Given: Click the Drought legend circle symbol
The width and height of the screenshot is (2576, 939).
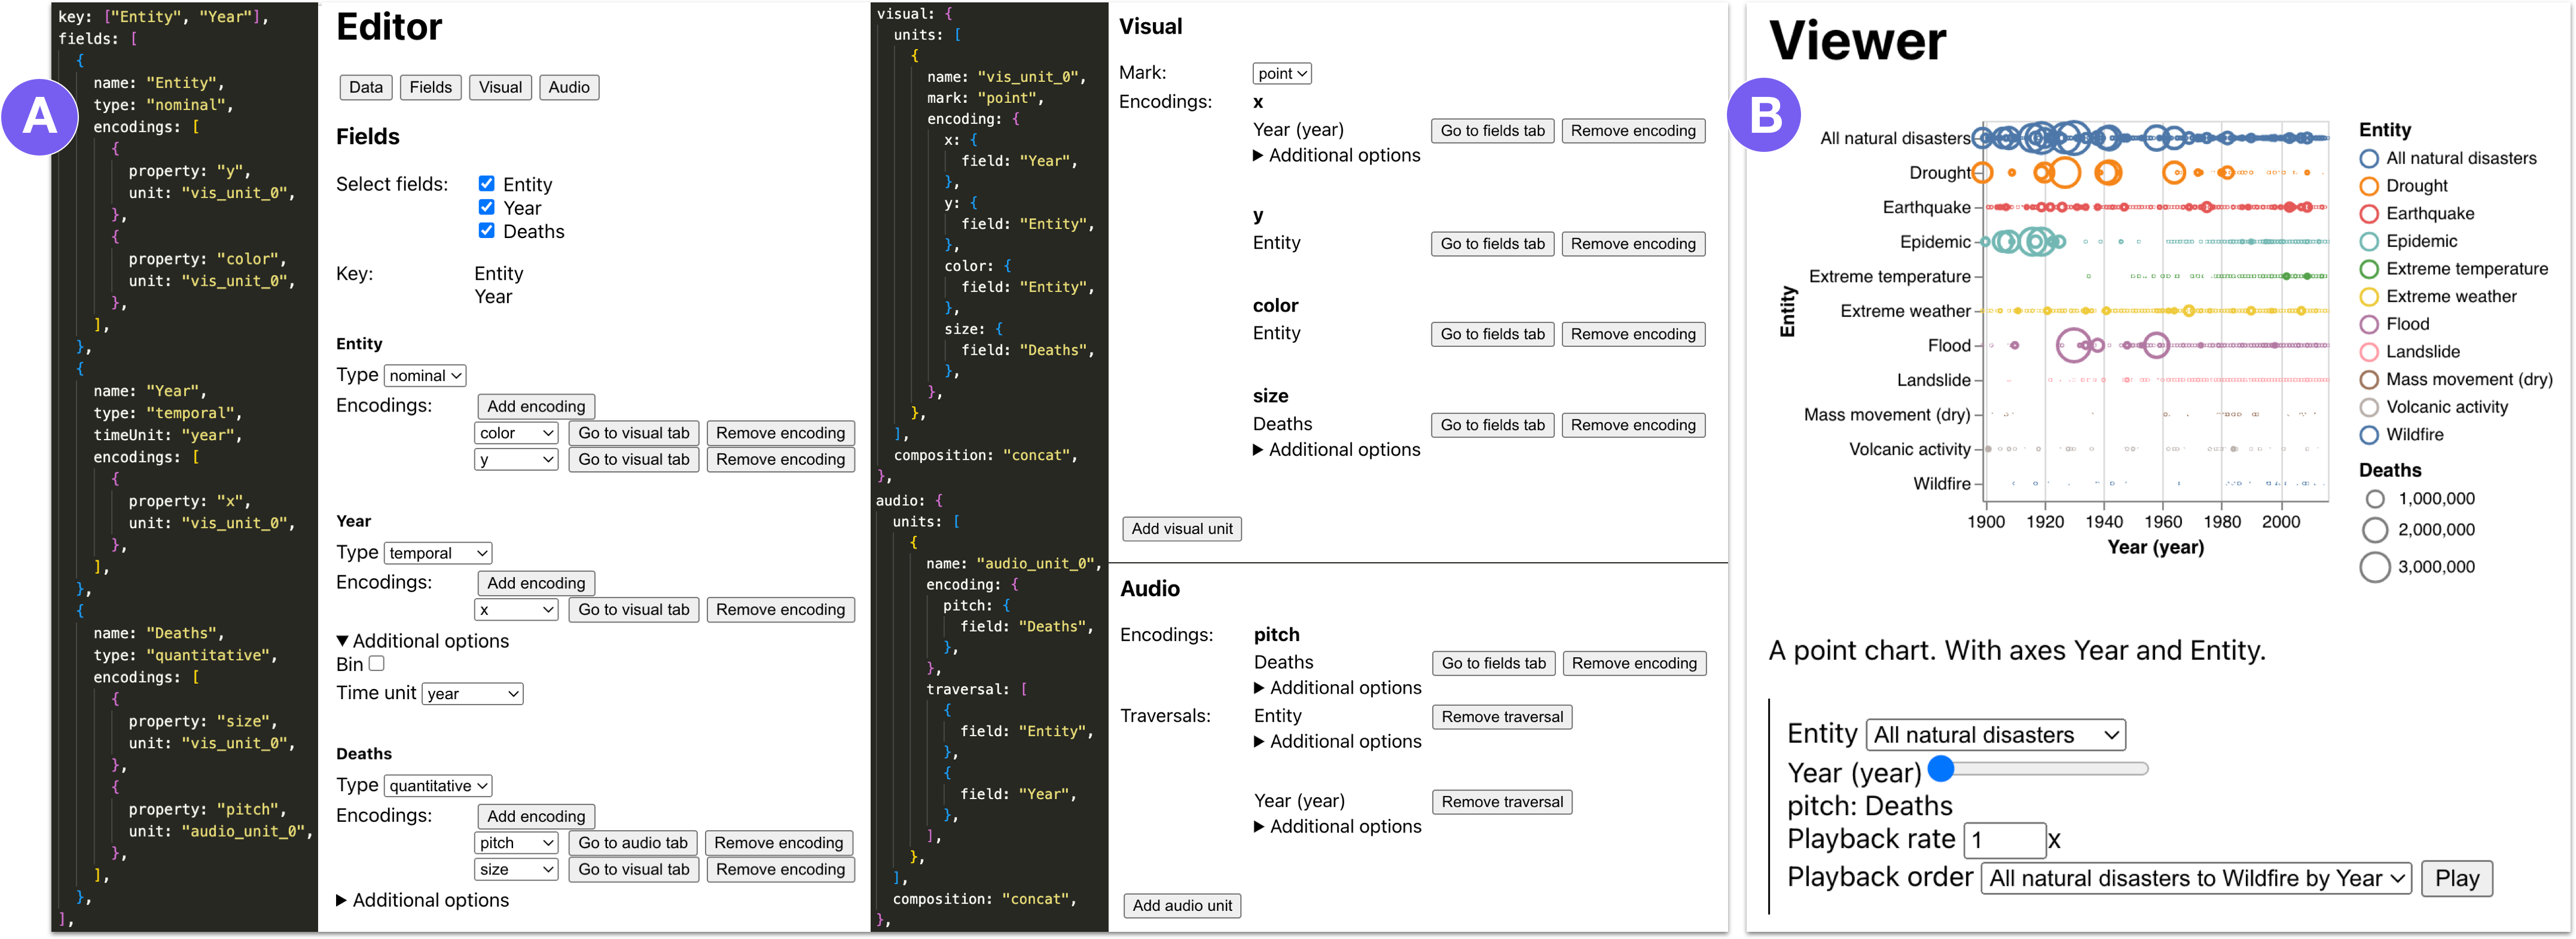Looking at the screenshot, I should coord(2368,186).
